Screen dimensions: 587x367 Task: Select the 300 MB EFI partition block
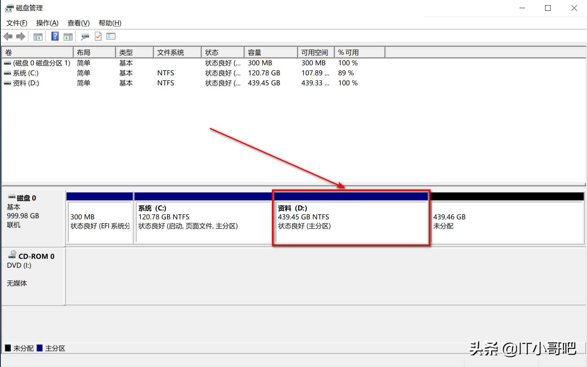tap(100, 221)
